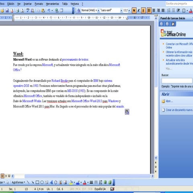The image size is (193, 193).
Task: Click the Line Color brush swatch
Action: [x=78, y=182]
